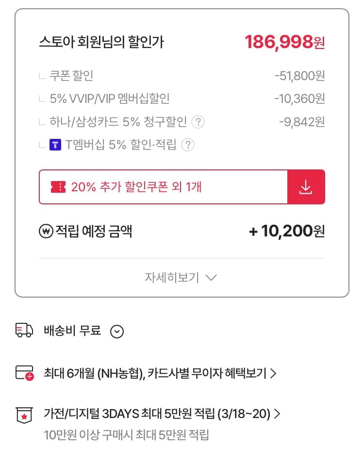
Task: Click the arrow after 3DAYS promotion text
Action: pyautogui.click(x=277, y=414)
